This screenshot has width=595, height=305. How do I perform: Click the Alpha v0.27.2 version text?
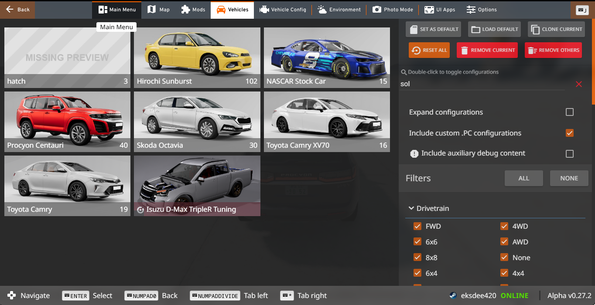tap(569, 295)
